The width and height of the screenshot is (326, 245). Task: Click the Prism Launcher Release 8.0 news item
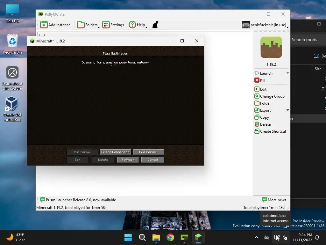(78, 200)
